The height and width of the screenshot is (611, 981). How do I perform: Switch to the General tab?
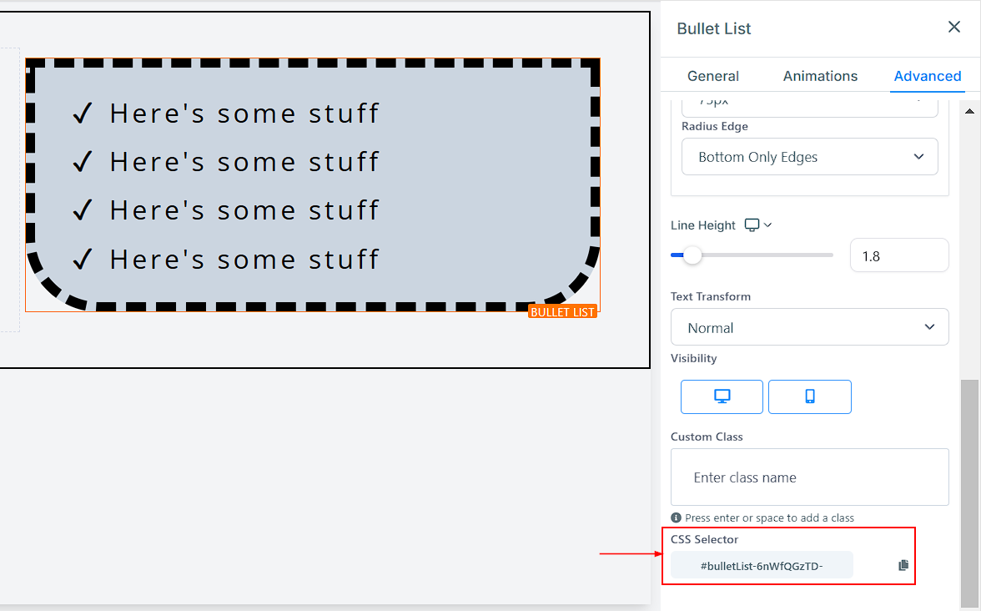[712, 76]
